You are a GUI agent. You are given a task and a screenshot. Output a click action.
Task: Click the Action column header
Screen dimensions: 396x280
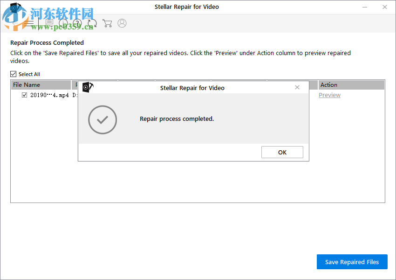328,84
